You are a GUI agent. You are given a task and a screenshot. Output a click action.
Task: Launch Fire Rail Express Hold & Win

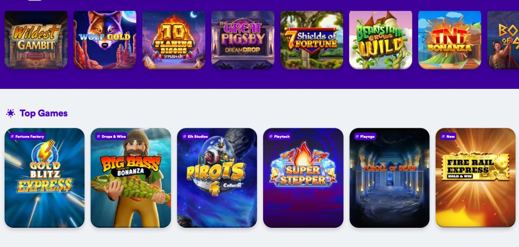click(475, 178)
